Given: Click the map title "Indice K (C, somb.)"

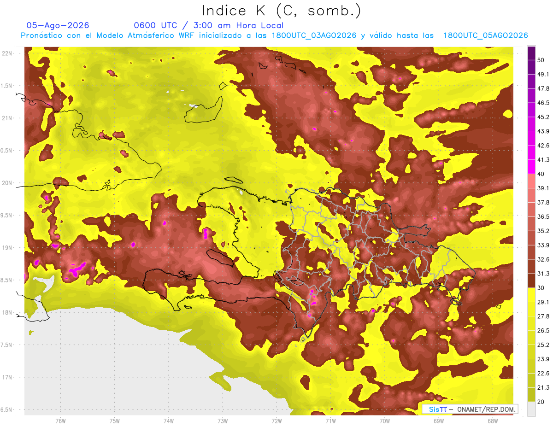Looking at the screenshot, I should tap(281, 11).
